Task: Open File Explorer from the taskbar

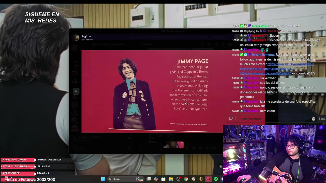Action: tap(171, 179)
